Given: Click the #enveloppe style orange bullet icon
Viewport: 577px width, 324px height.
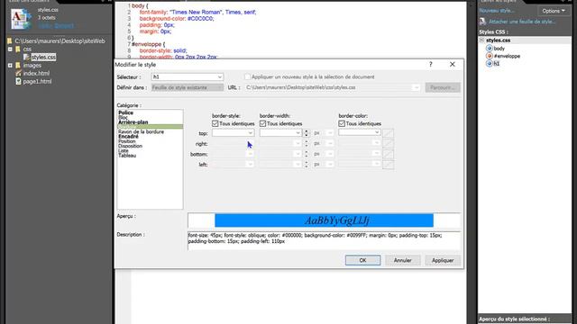Looking at the screenshot, I should tap(489, 56).
